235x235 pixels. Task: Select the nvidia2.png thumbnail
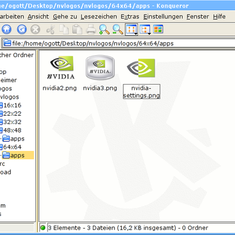(61, 68)
